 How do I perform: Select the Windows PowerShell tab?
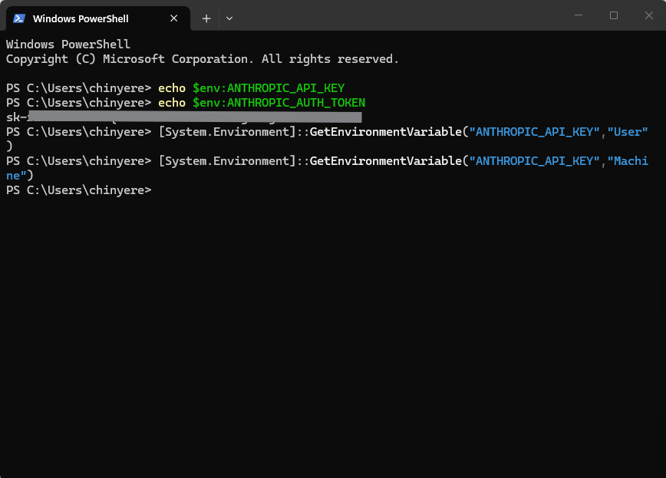point(97,18)
